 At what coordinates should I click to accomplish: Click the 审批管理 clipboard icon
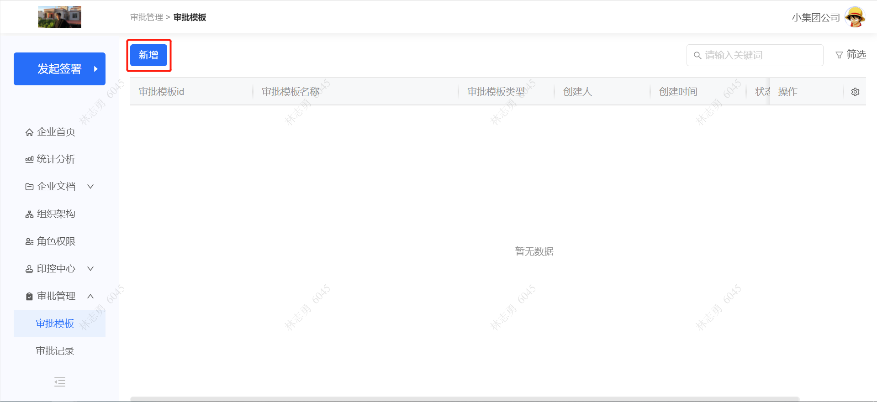29,296
